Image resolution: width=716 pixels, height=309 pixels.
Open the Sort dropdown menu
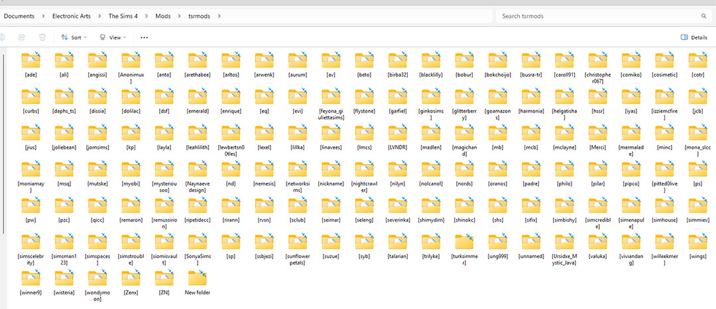(x=74, y=38)
